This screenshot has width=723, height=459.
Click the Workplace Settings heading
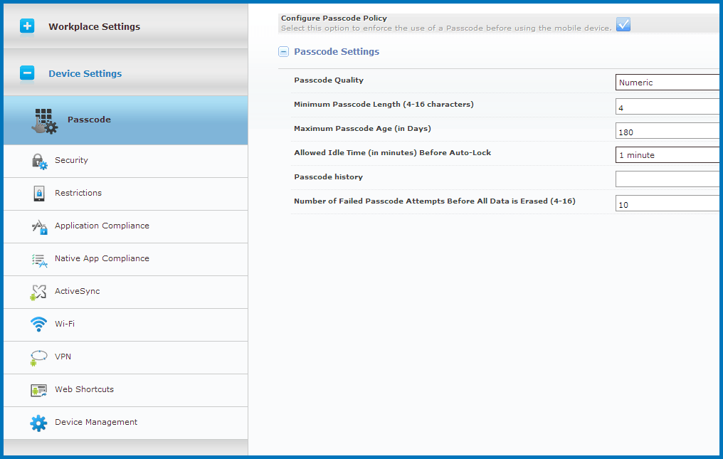pos(94,27)
